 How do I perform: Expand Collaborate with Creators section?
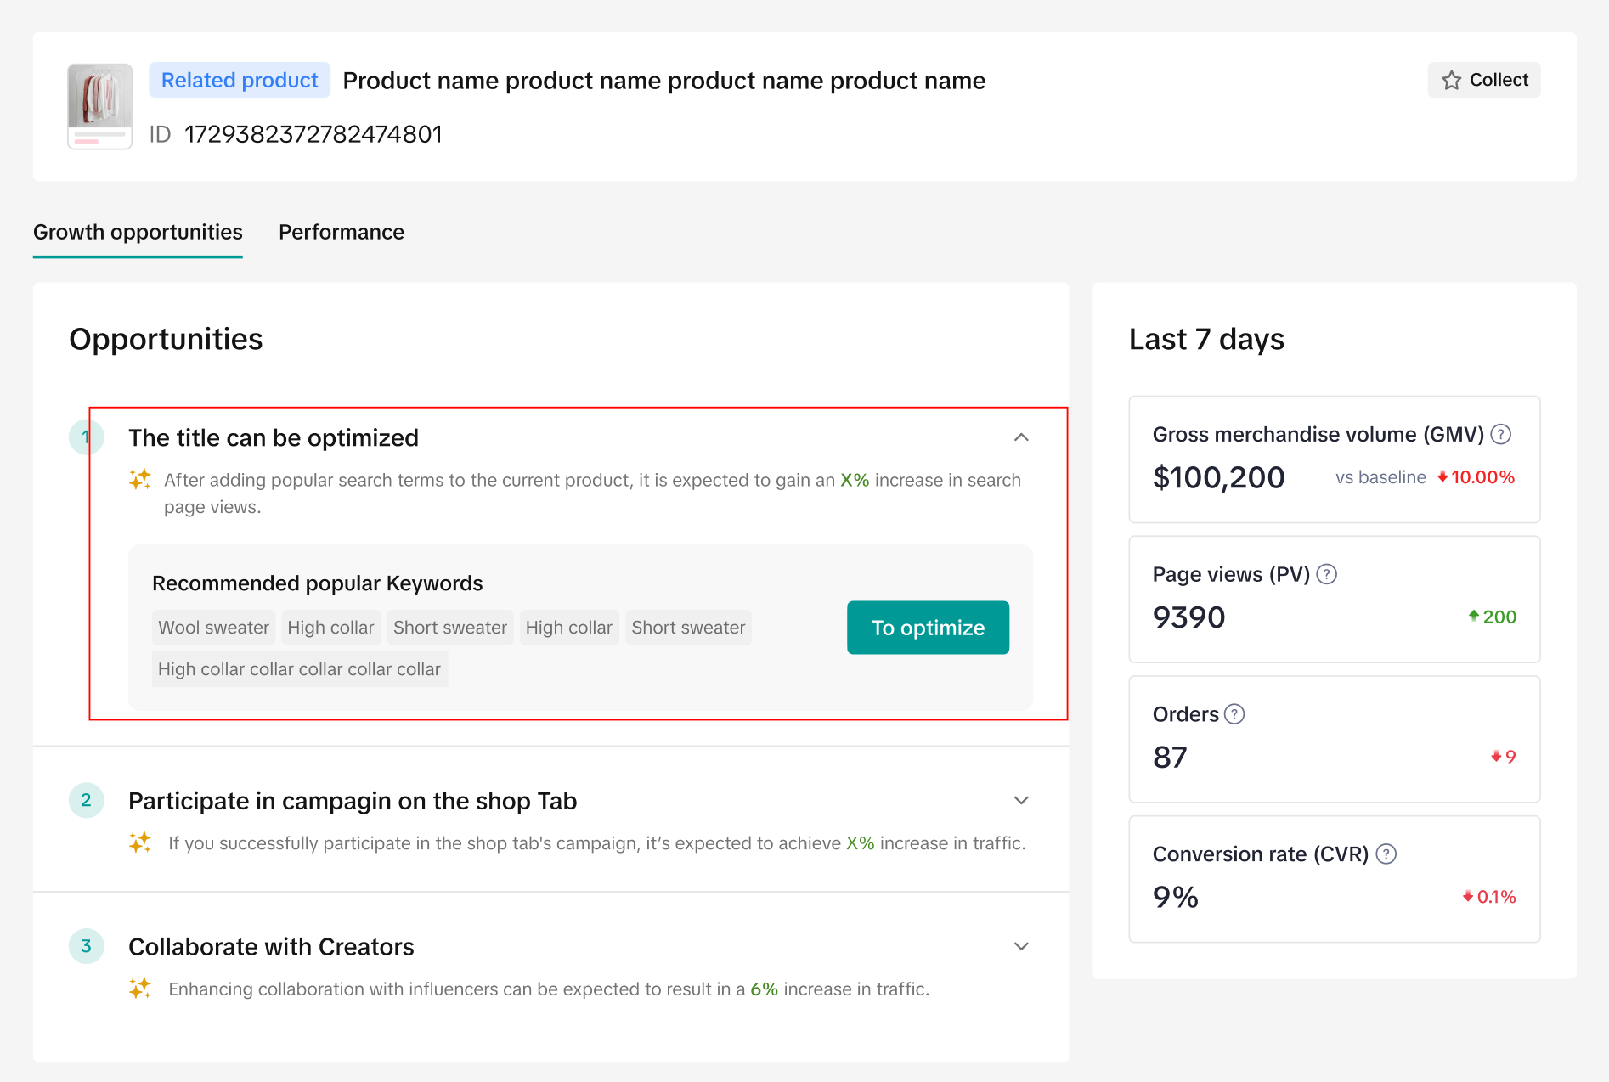(1021, 946)
